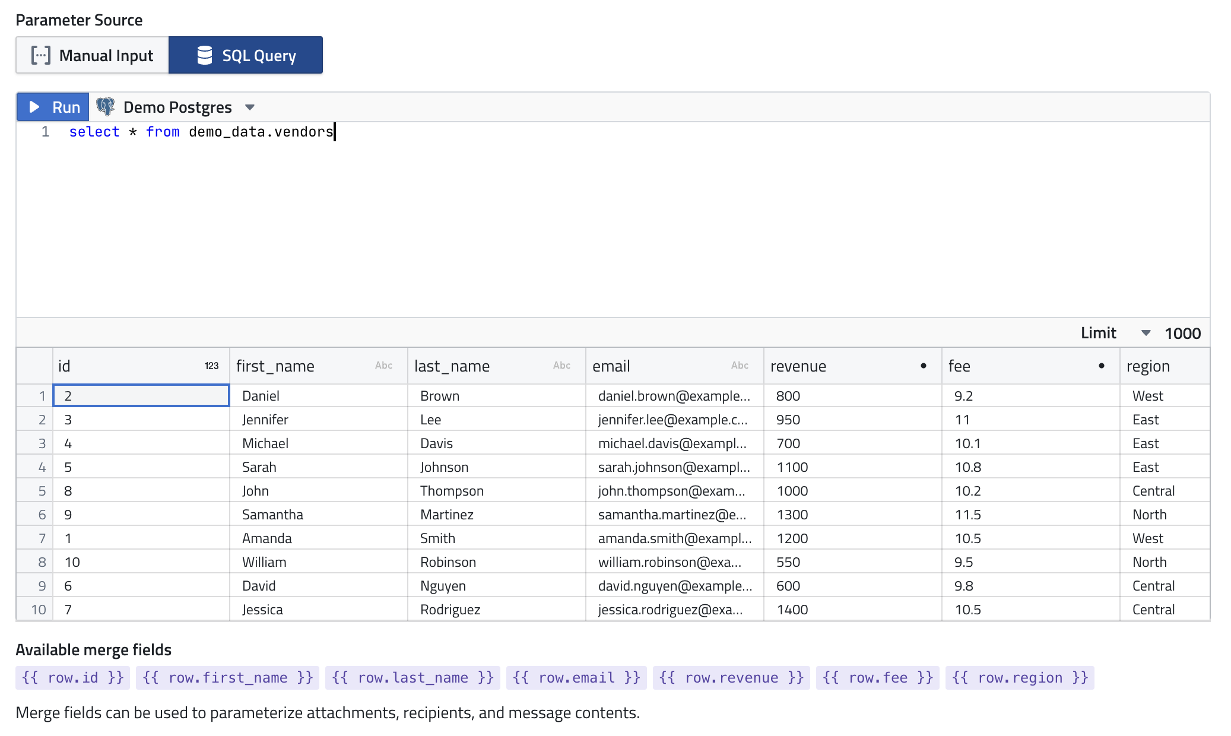
Task: Click the revenue column dot type icon
Action: pyautogui.click(x=923, y=366)
